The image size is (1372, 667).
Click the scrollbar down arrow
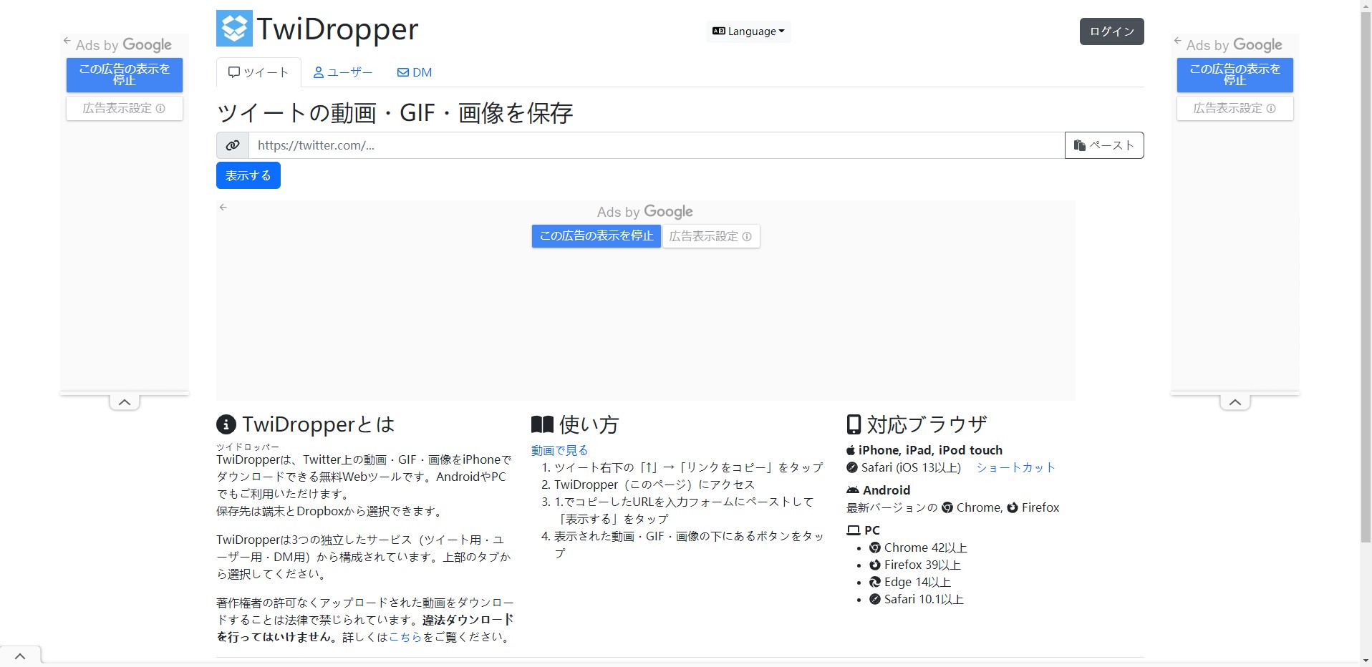1366,661
